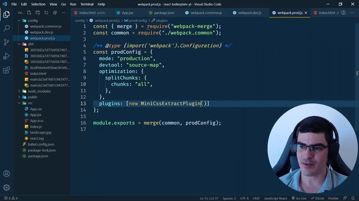
Task: Open the Extensions view
Action: click(6, 70)
